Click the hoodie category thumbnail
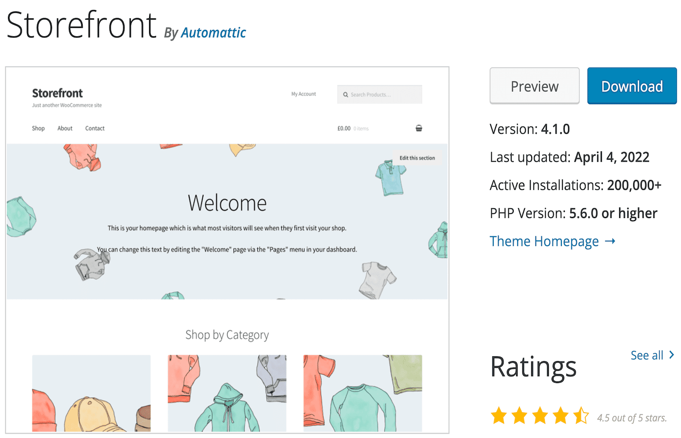Screen dimensions: 681x438 click(227, 393)
